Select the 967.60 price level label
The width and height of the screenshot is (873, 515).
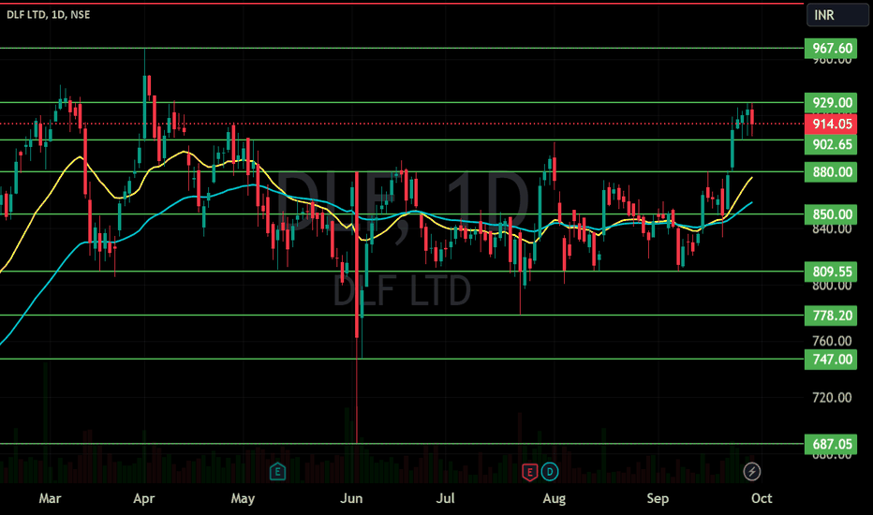click(x=831, y=49)
